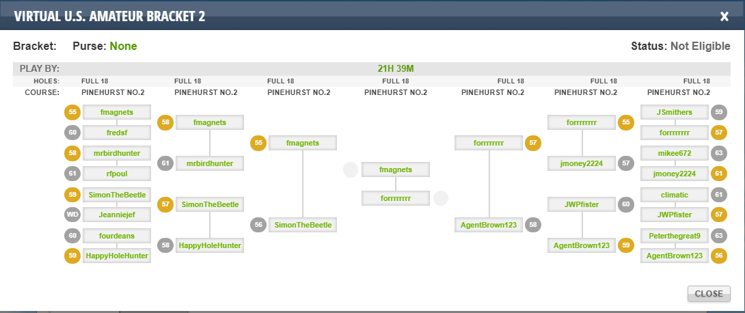
Task: Select fmagnets in the final matchup
Action: point(396,169)
